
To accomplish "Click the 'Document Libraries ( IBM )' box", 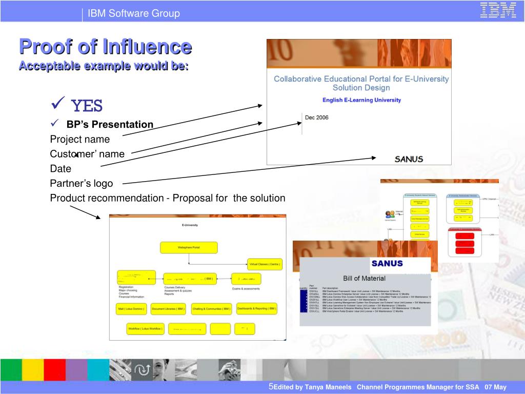I will [168, 309].
